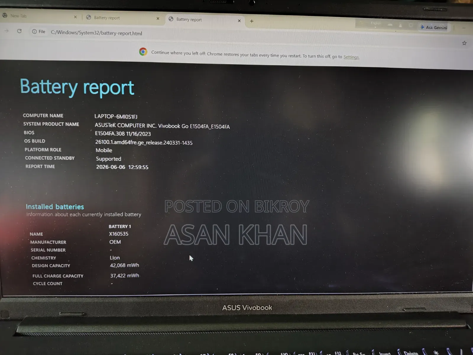473x355 pixels.
Task: Click the large "Battery report" page heading
Action: point(77,87)
